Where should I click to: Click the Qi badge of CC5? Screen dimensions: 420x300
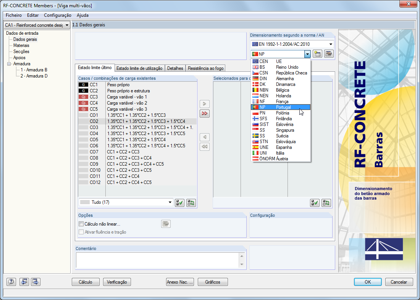[83, 109]
